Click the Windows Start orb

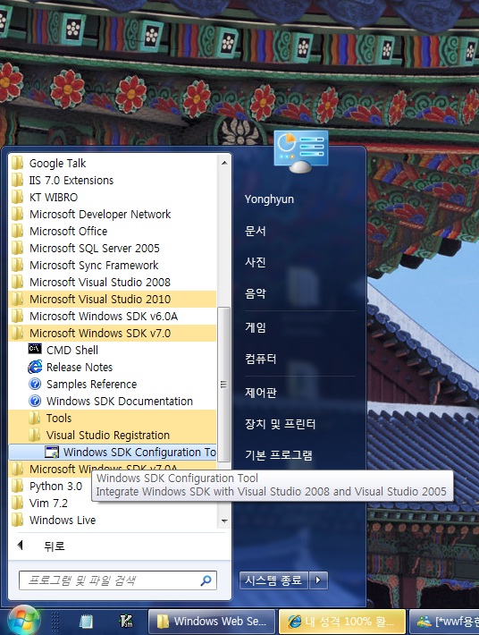click(x=23, y=621)
